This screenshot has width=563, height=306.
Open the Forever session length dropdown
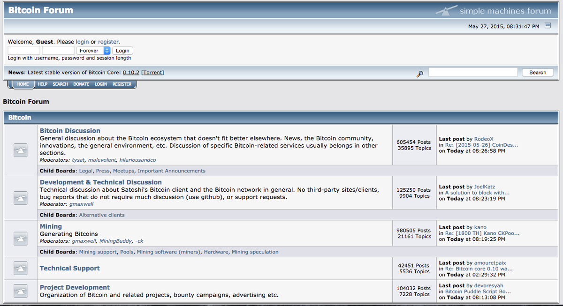point(93,51)
